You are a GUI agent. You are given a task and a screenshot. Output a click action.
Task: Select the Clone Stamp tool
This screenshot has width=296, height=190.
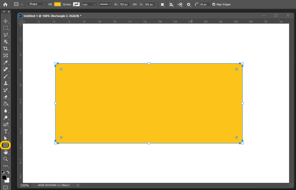click(6, 83)
